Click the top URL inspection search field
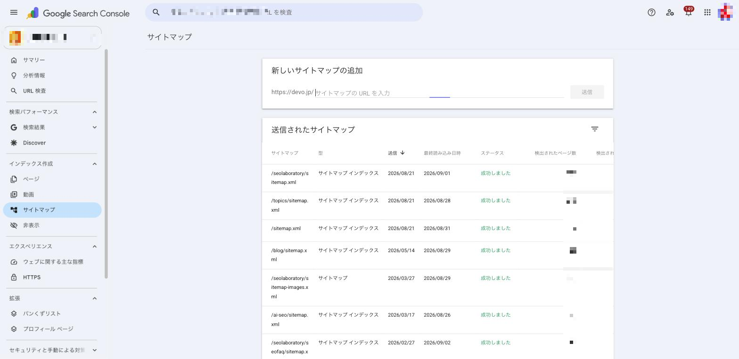The height and width of the screenshot is (359, 739). pos(284,12)
